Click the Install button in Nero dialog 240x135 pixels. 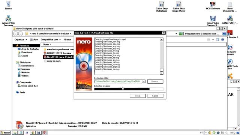tap(138, 96)
